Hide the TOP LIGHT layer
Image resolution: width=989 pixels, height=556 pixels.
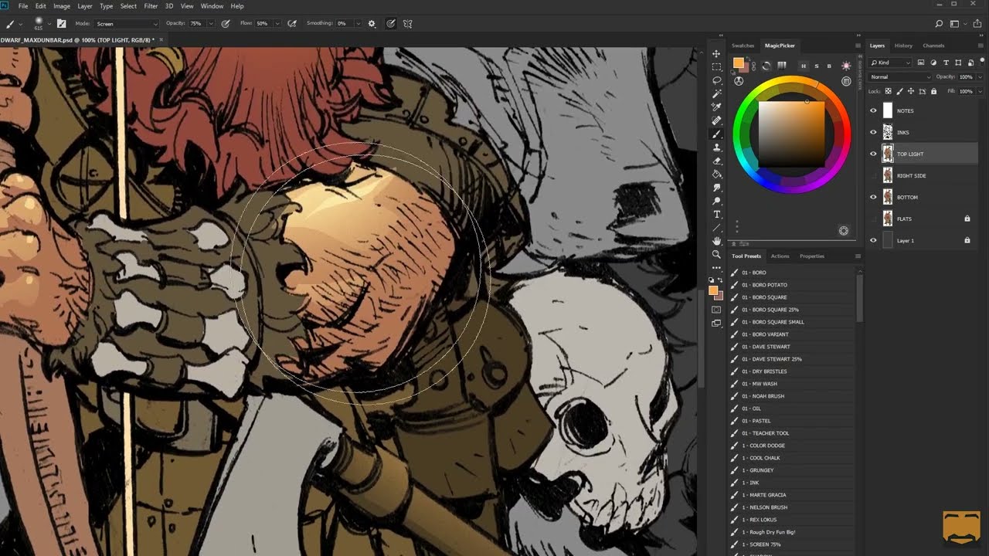click(873, 154)
